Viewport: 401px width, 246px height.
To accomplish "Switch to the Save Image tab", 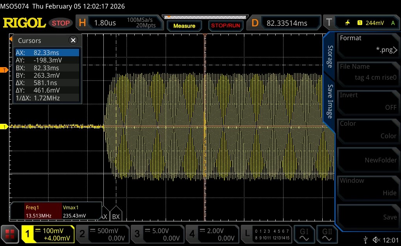I will (x=330, y=101).
